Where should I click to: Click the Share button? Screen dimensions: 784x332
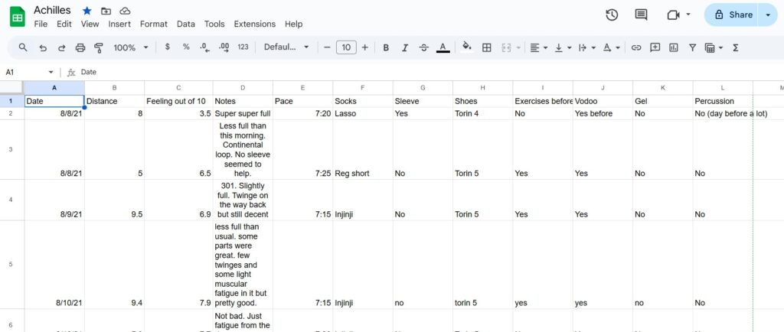coord(733,15)
